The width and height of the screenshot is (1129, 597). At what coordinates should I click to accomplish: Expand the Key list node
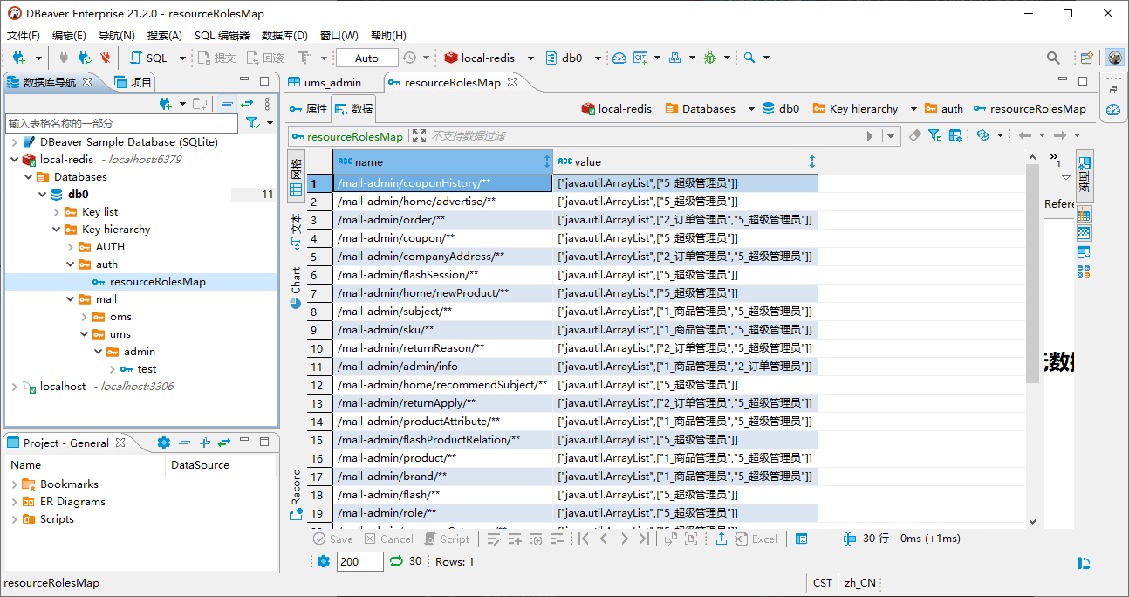click(57, 212)
